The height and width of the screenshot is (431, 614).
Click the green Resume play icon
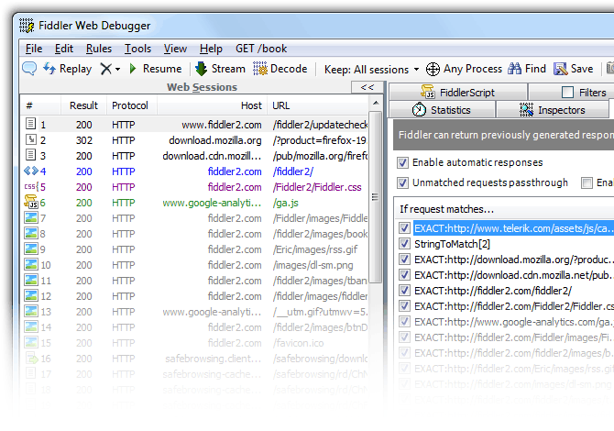point(133,69)
